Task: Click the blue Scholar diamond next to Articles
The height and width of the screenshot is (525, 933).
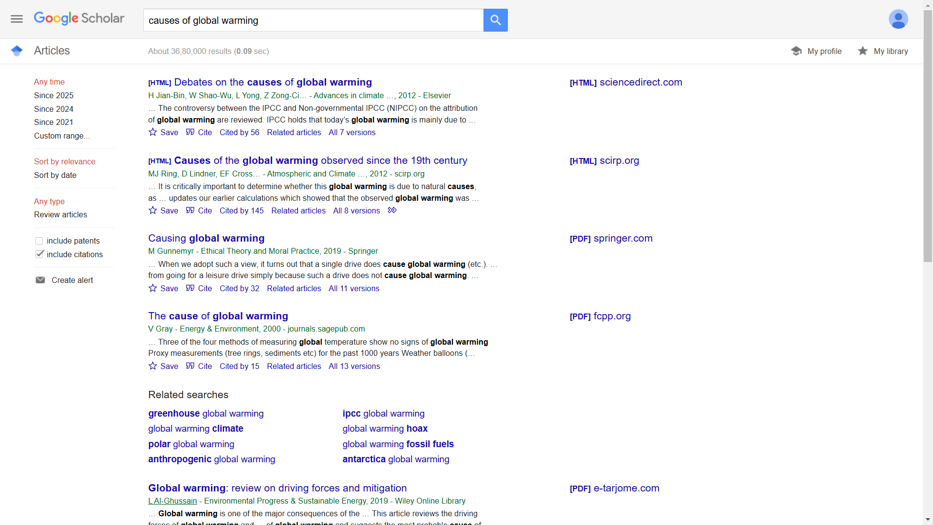Action: click(x=17, y=51)
